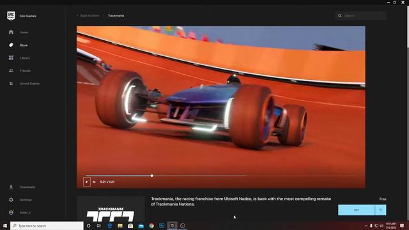Click the Epic Games logo icon
This screenshot has width=409, height=230.
(x=11, y=16)
